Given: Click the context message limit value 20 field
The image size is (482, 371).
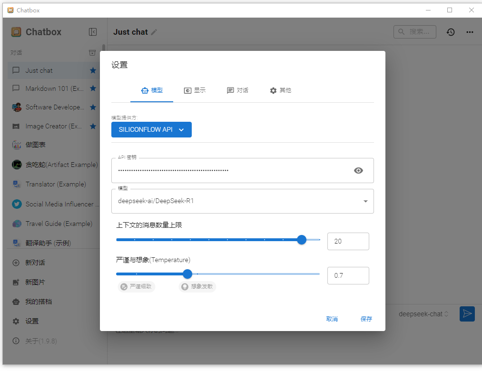Looking at the screenshot, I should click(348, 241).
